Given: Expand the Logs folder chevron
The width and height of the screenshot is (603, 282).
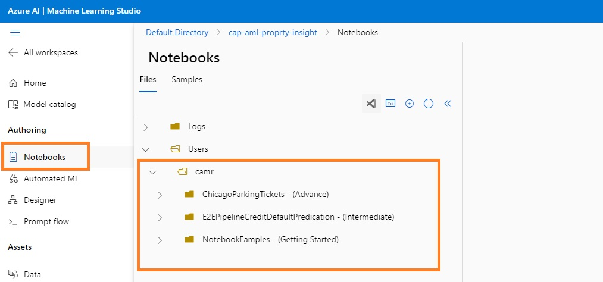Looking at the screenshot, I should [146, 127].
